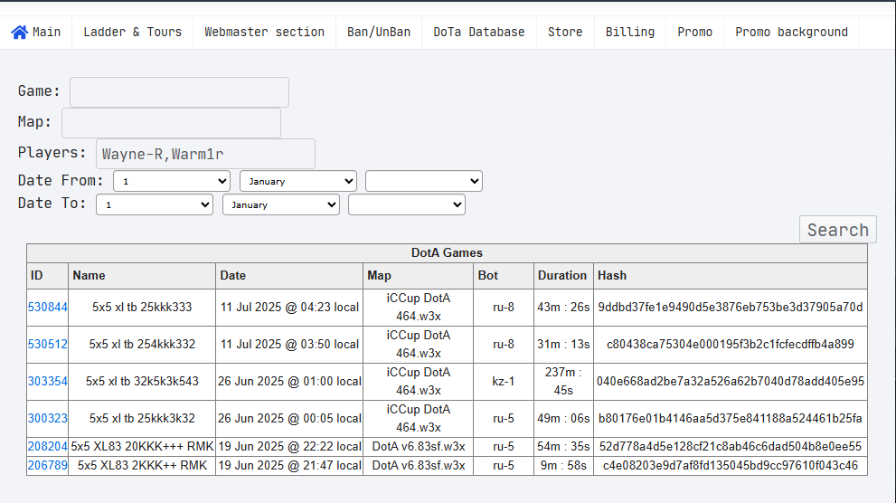The height and width of the screenshot is (503, 896).
Task: Click the kz-1 bot cell
Action: [x=504, y=381]
